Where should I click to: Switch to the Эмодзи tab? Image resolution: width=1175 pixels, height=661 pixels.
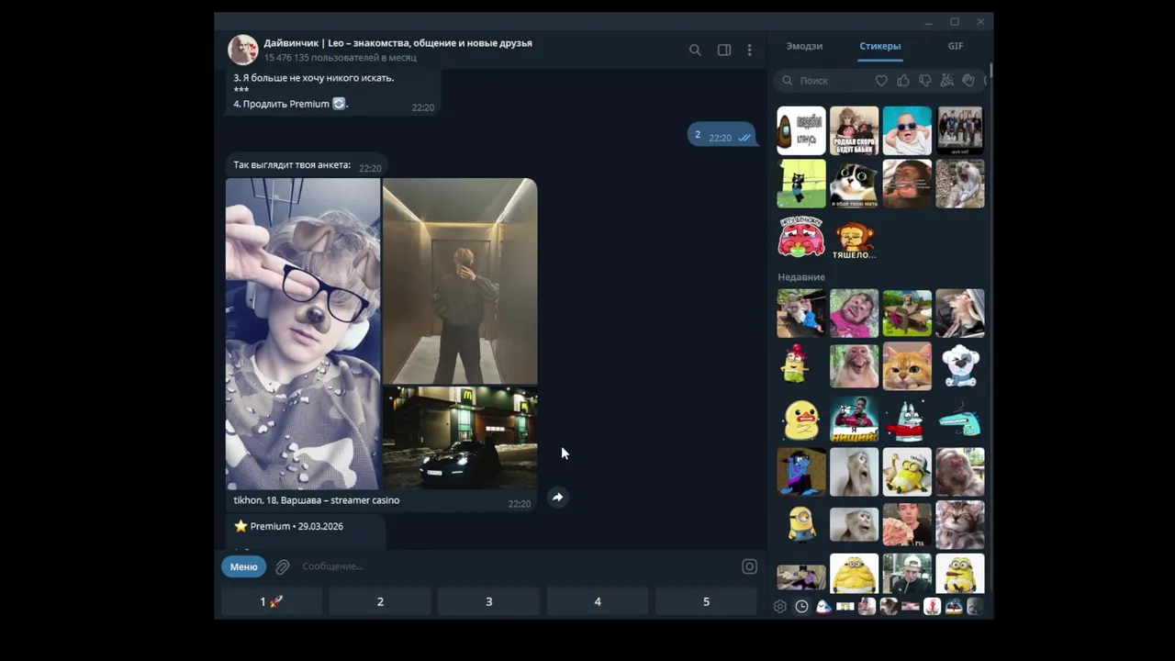tap(804, 46)
